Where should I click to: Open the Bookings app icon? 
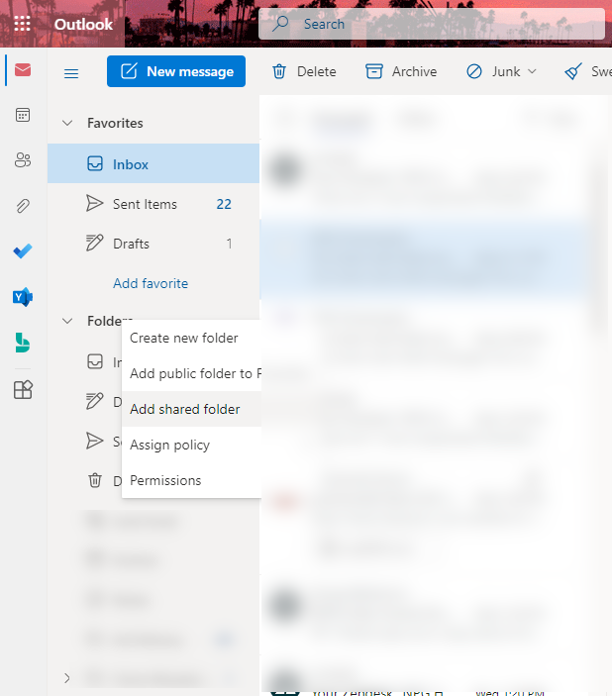pyautogui.click(x=22, y=343)
